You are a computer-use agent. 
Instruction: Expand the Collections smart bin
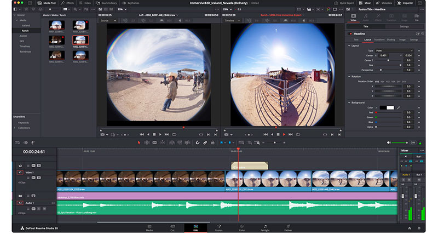pos(15,128)
